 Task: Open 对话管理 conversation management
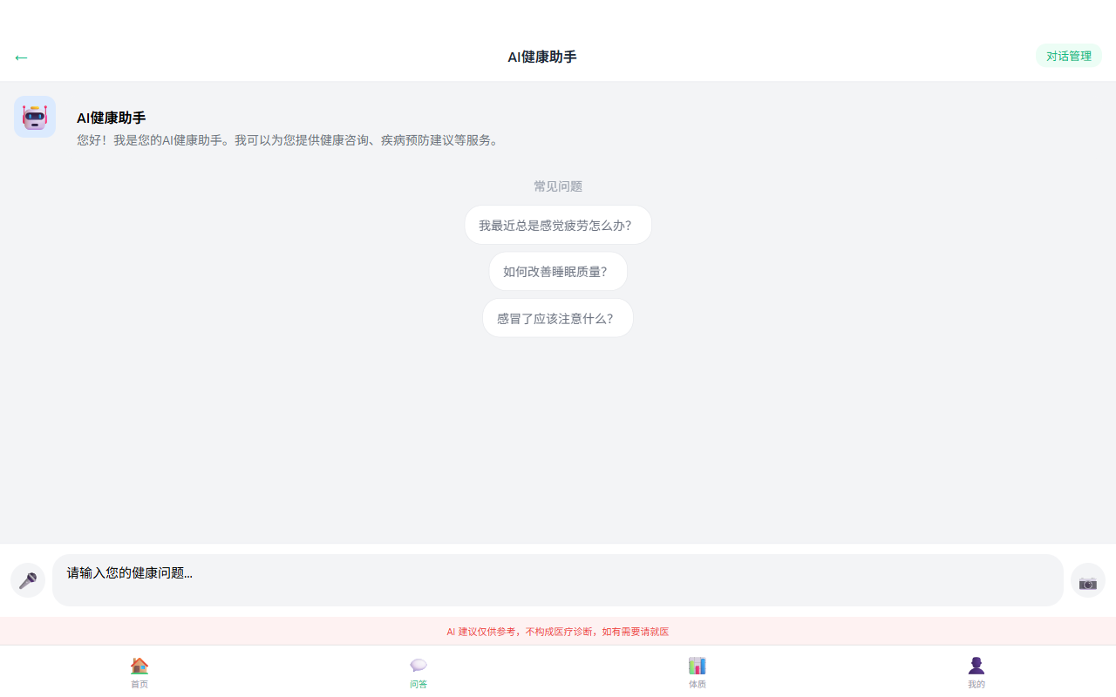pyautogui.click(x=1068, y=56)
